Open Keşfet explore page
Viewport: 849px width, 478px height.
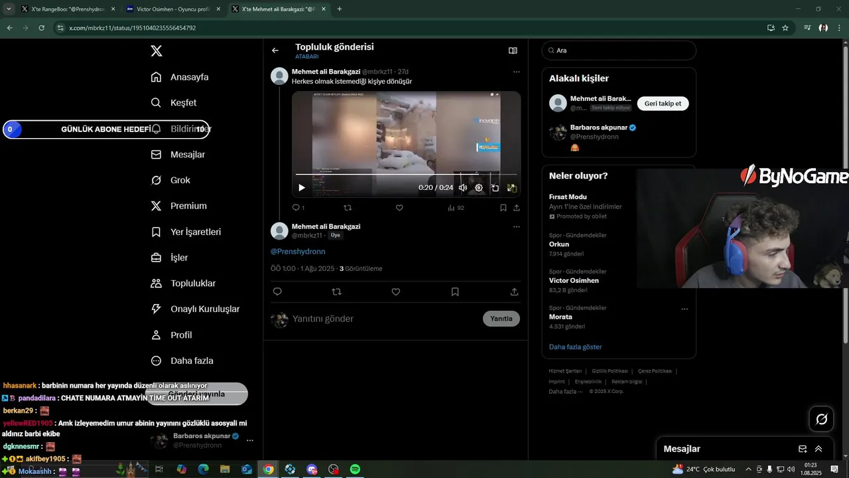174,103
